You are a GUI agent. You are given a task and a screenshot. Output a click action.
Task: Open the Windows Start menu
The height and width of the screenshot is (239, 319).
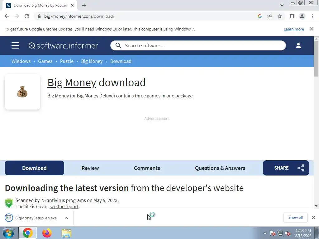coord(8,233)
